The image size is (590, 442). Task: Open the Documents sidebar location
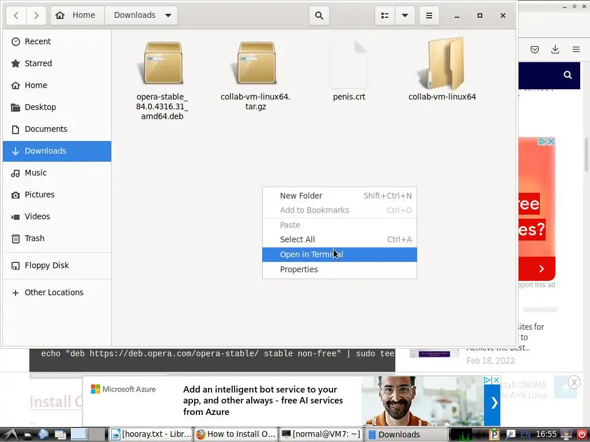click(x=57, y=129)
